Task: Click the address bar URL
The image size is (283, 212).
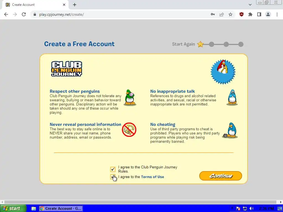Action: (x=61, y=14)
